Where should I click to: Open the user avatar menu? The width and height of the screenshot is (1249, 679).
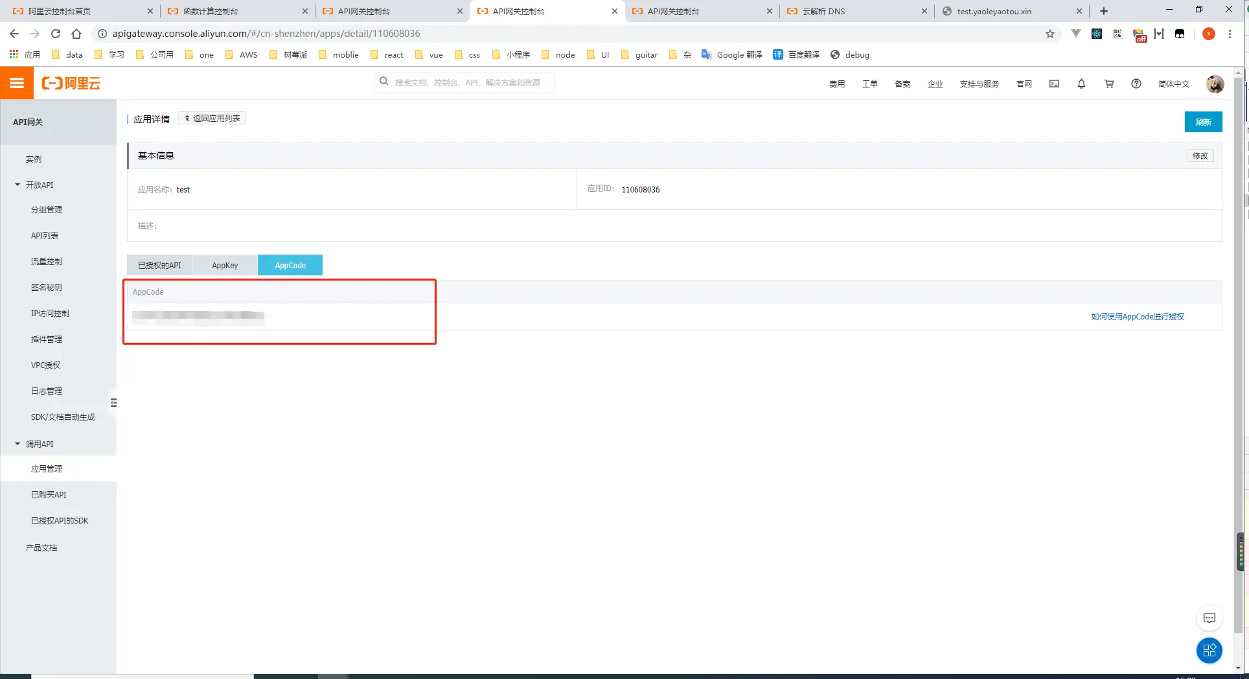pyautogui.click(x=1215, y=84)
